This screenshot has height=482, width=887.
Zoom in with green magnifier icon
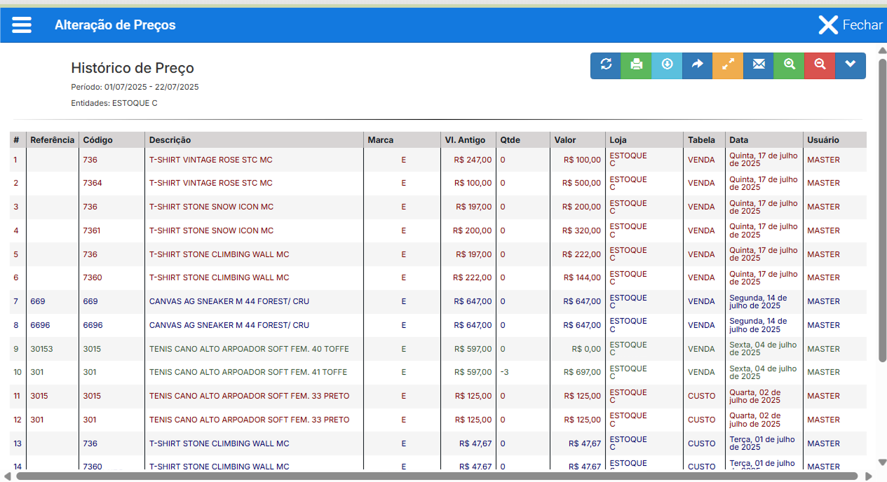click(x=790, y=65)
